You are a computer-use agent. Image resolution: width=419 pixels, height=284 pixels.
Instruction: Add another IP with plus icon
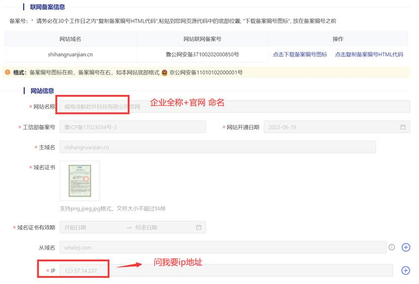(x=406, y=270)
